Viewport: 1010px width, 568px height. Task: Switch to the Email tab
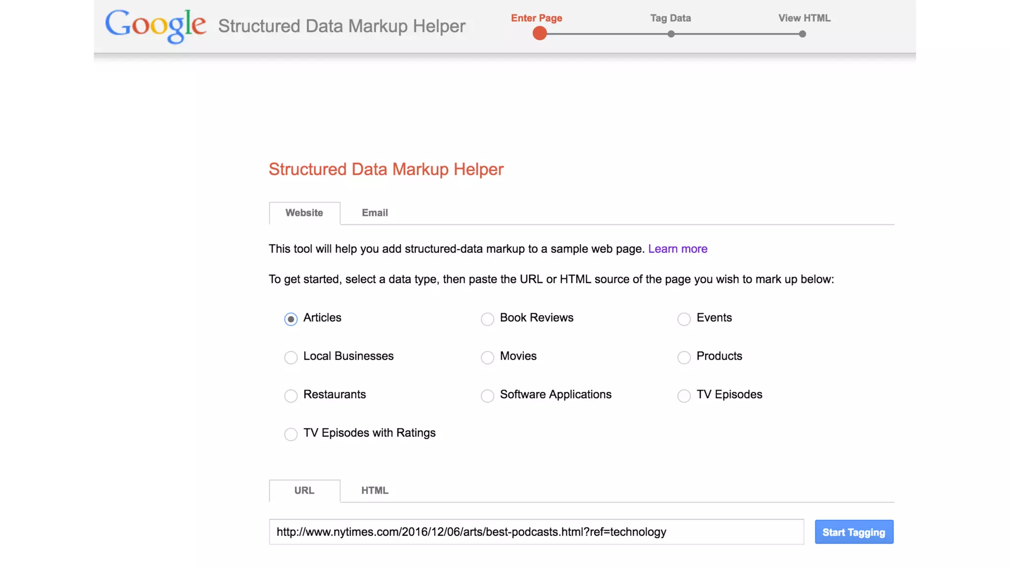375,213
